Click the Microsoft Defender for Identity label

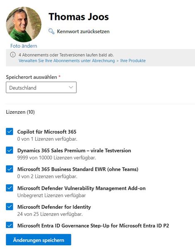[54, 207]
